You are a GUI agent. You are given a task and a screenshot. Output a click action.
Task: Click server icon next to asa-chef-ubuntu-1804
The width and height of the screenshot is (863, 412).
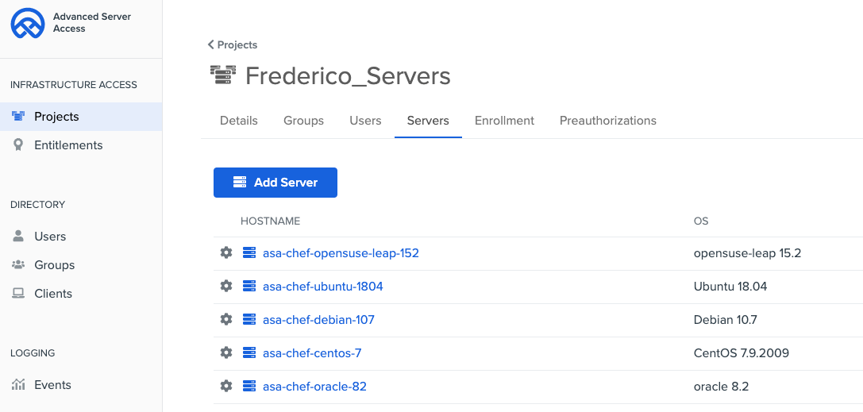pyautogui.click(x=249, y=287)
